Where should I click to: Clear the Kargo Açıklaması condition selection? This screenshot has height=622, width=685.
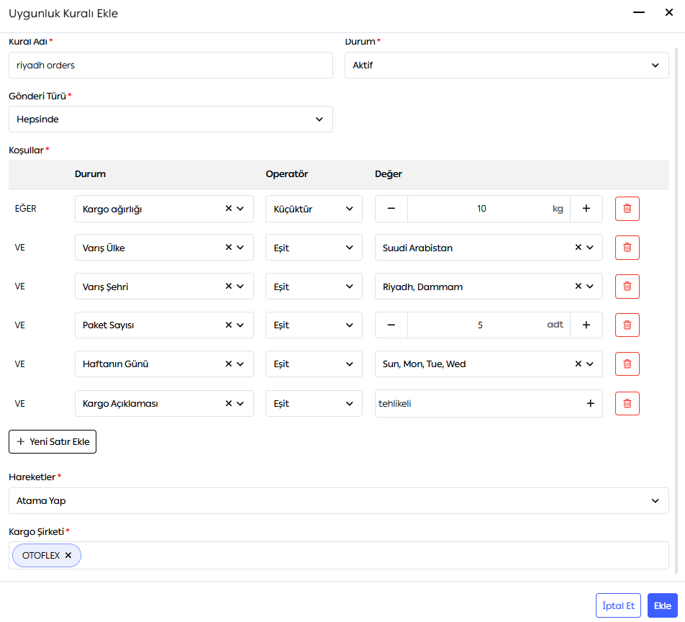coord(229,403)
